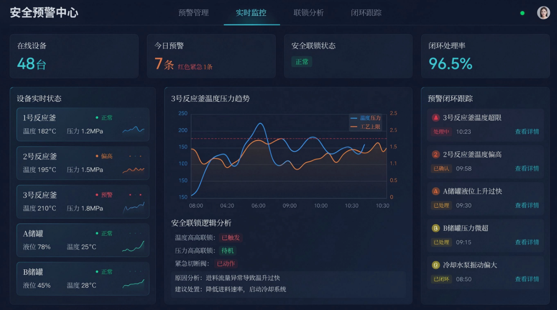This screenshot has height=310, width=557.
Task: Click the 在线设备 48台 card
Action: point(74,56)
